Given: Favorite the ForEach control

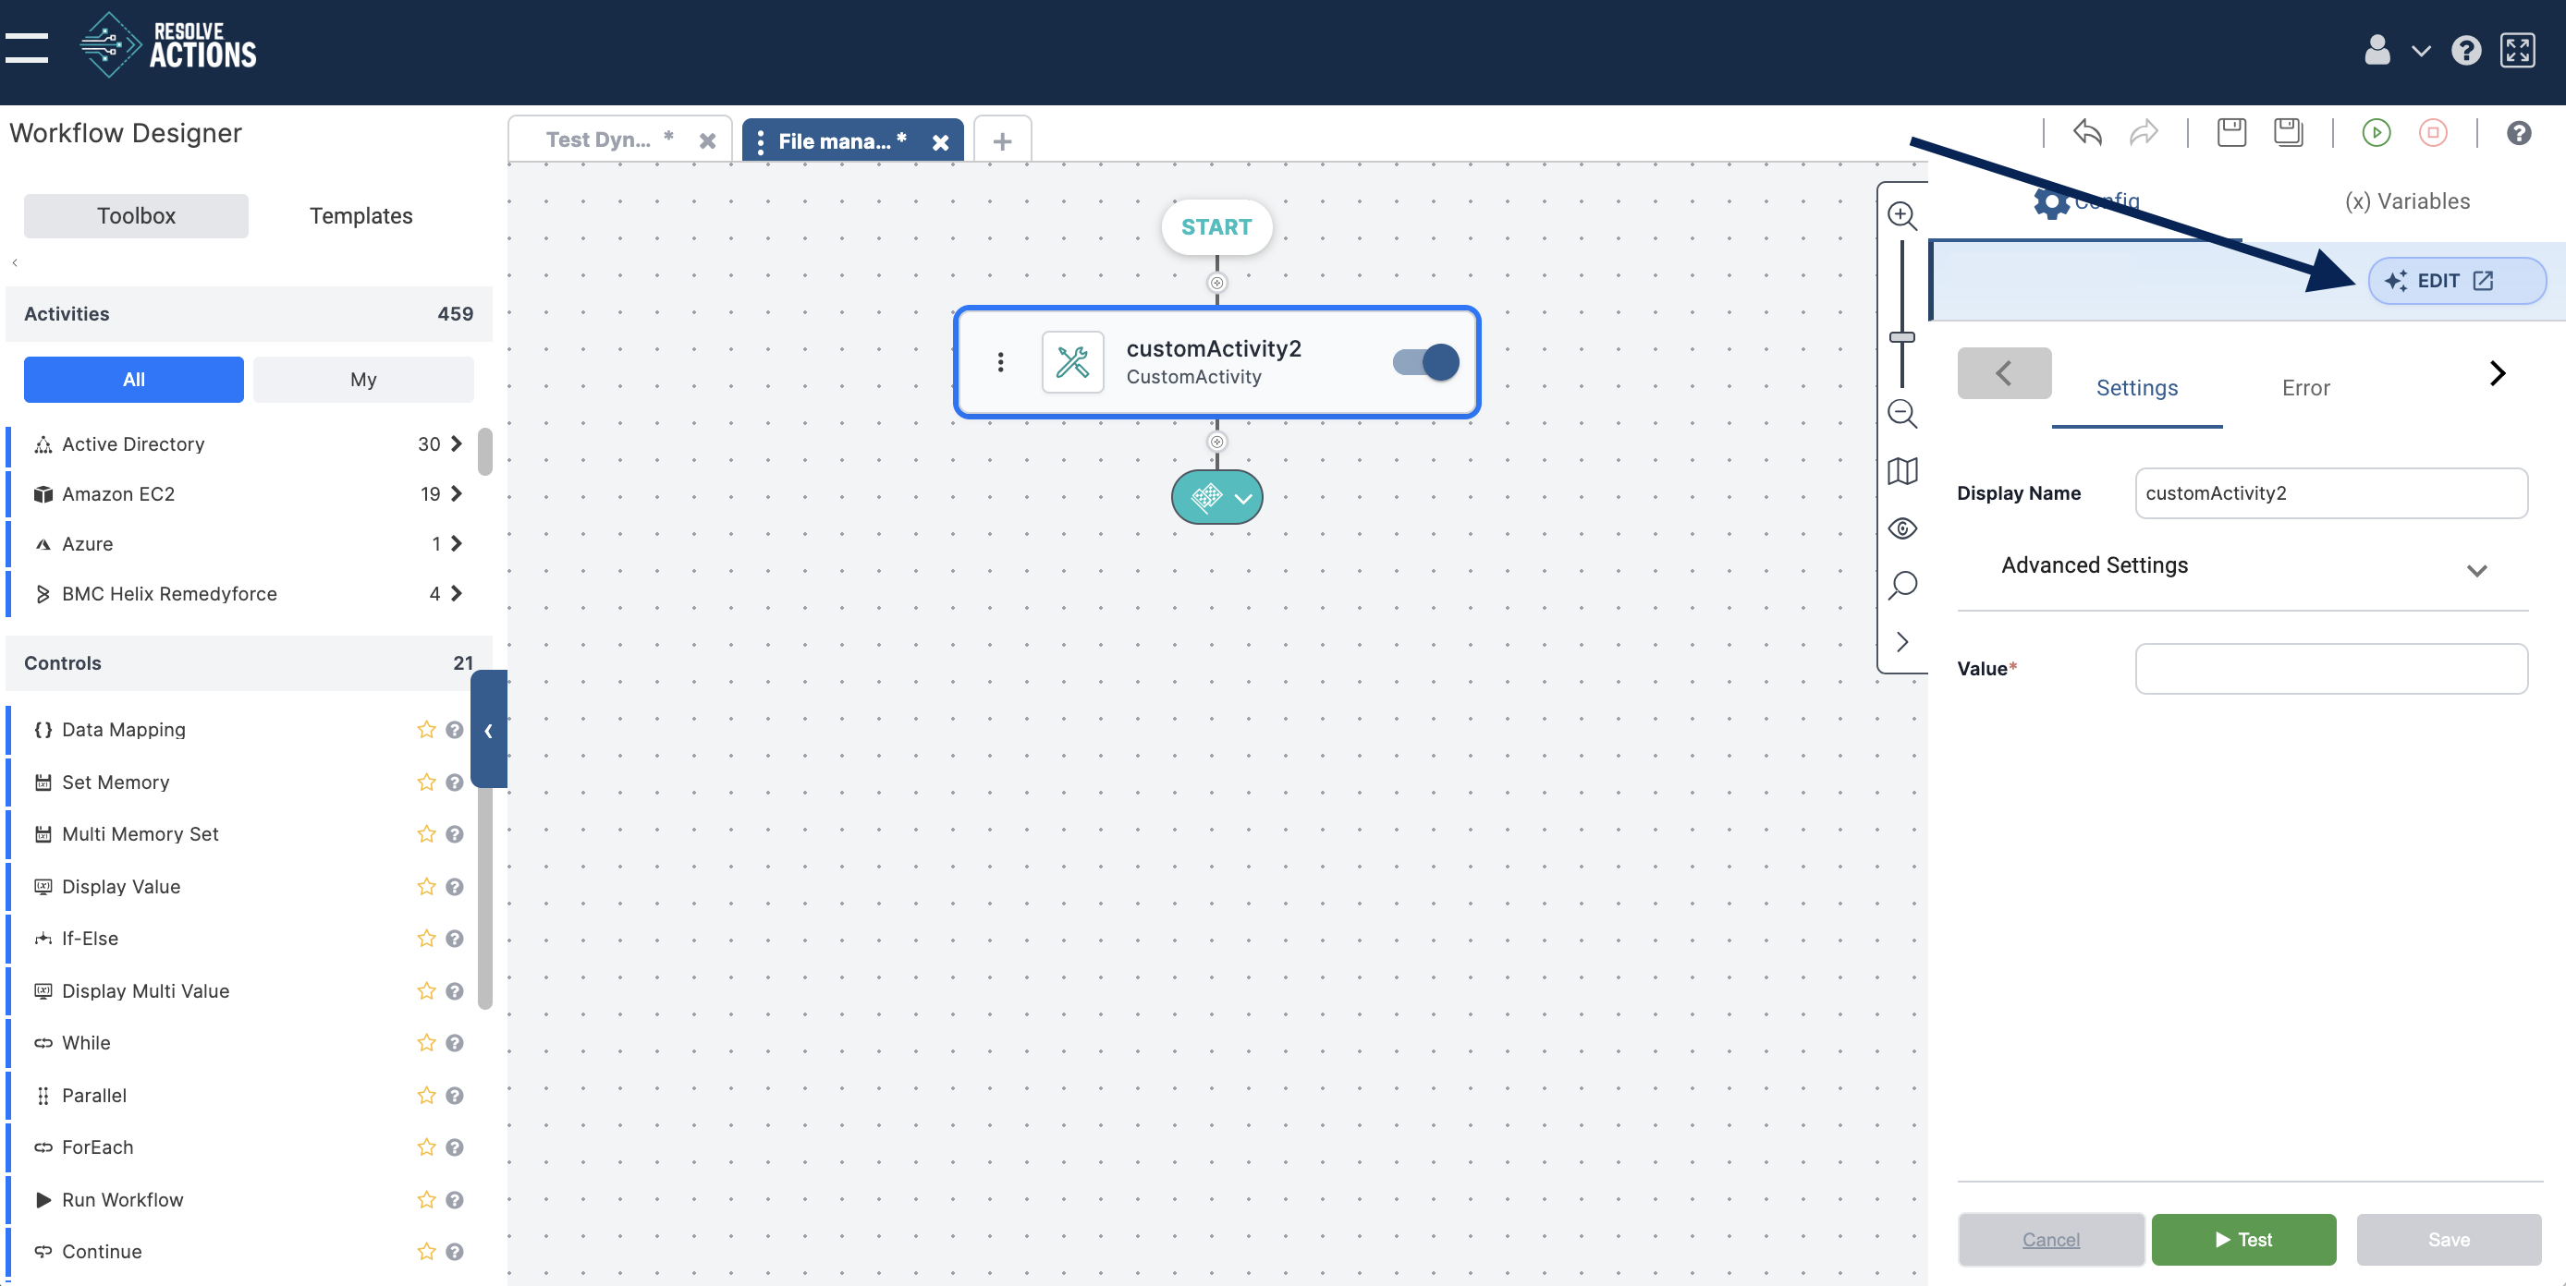Looking at the screenshot, I should pyautogui.click(x=426, y=1147).
